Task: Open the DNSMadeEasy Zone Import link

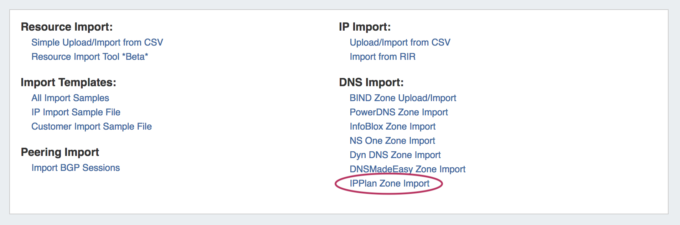Action: click(407, 169)
